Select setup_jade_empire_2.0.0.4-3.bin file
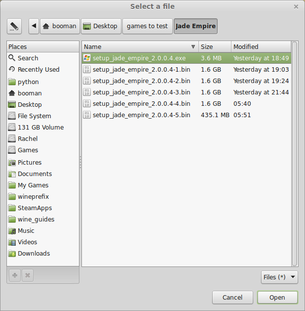The height and width of the screenshot is (311, 305). tap(187, 92)
